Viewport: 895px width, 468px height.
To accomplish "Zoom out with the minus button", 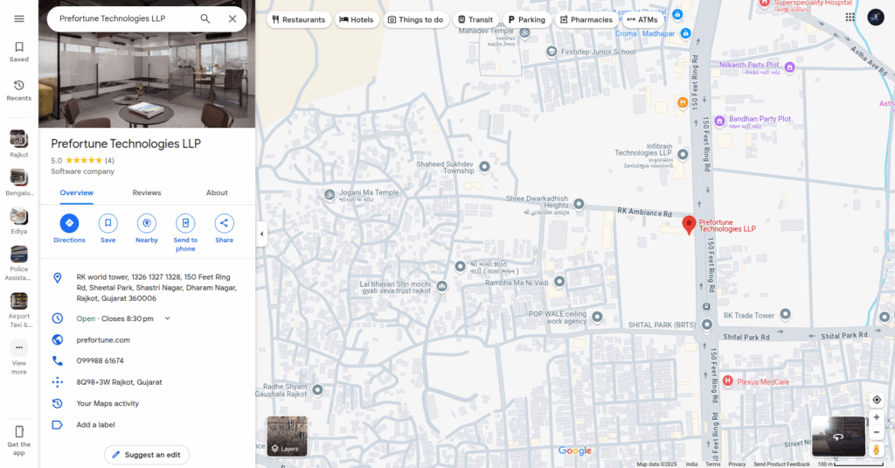I will tap(877, 432).
